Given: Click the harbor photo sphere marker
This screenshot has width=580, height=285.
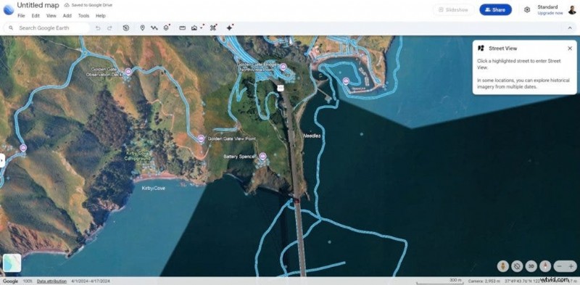Looking at the screenshot, I should tap(346, 81).
